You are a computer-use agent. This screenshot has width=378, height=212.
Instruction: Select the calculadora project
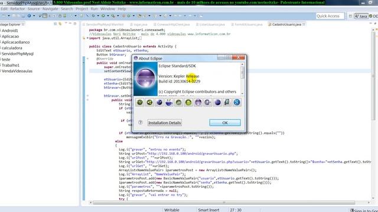click(x=12, y=48)
